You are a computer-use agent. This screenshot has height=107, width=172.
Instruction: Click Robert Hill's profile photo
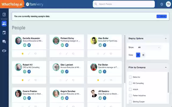click(x=18, y=67)
